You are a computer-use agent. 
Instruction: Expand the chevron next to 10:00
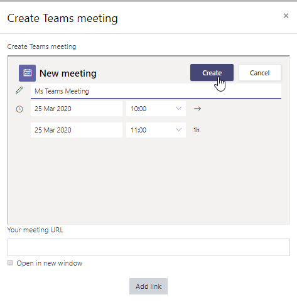point(178,109)
